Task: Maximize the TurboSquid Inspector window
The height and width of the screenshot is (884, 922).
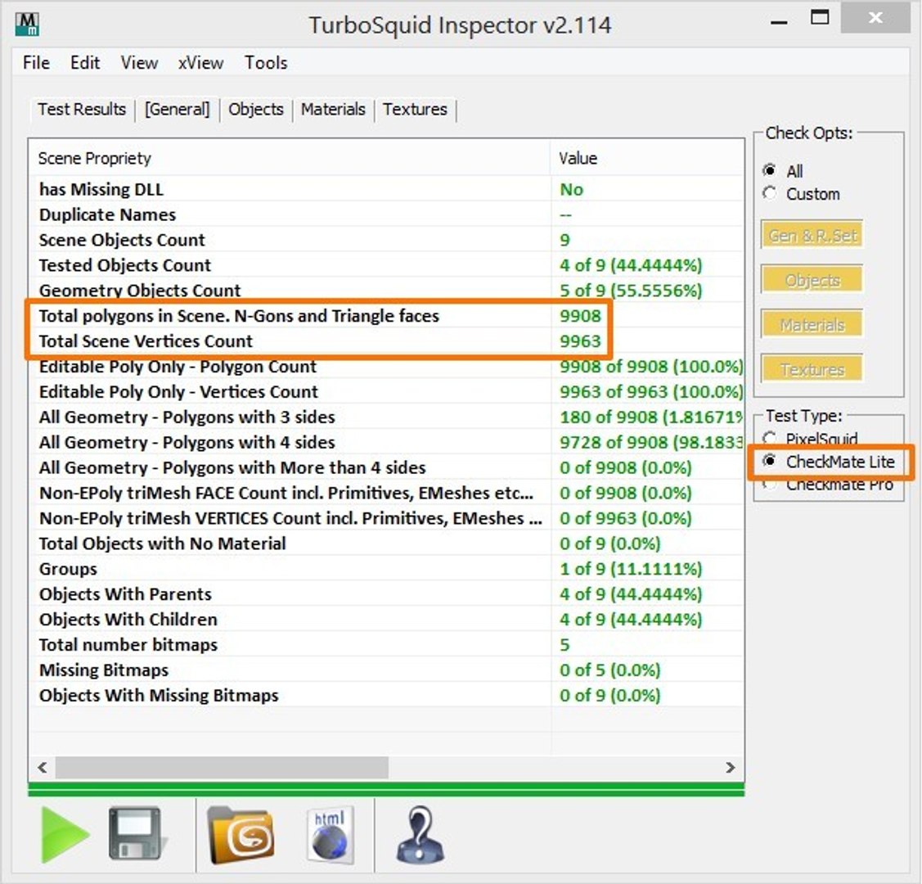Action: (x=820, y=18)
